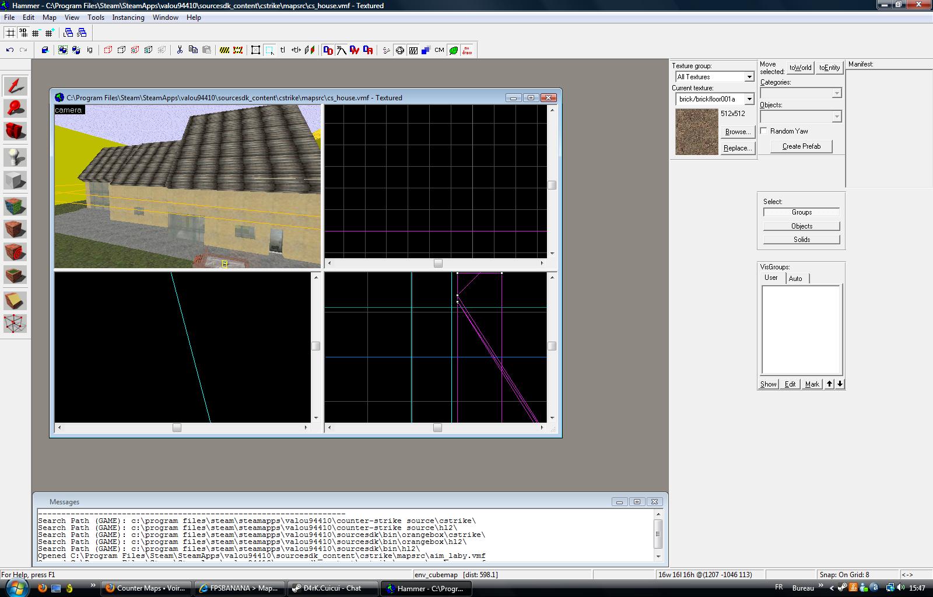The image size is (933, 597).
Task: Select the Magnify tool
Action: tap(15, 108)
